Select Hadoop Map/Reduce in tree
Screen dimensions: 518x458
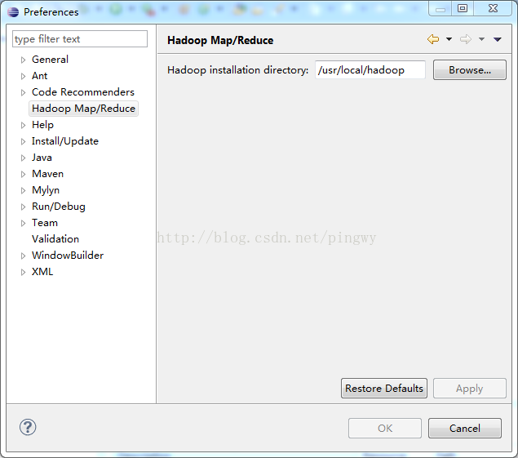pos(83,109)
